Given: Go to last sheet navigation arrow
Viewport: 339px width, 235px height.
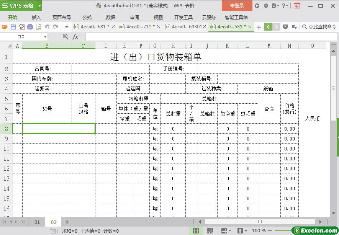Looking at the screenshot, I should point(23,222).
